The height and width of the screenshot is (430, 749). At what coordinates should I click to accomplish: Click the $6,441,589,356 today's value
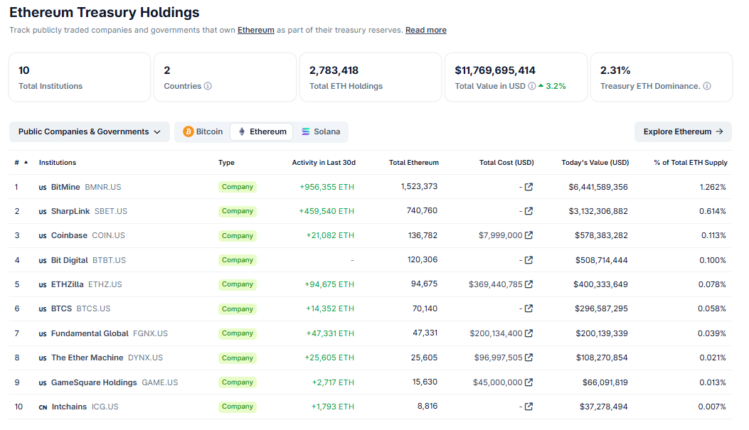click(598, 187)
